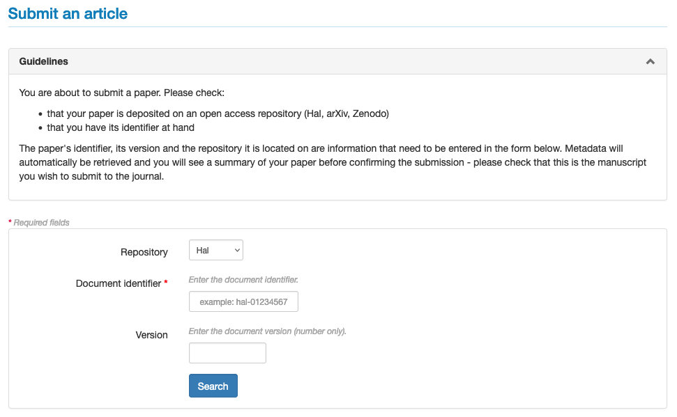The width and height of the screenshot is (677, 417).
Task: Focus the Document identifier input field
Action: click(x=243, y=301)
